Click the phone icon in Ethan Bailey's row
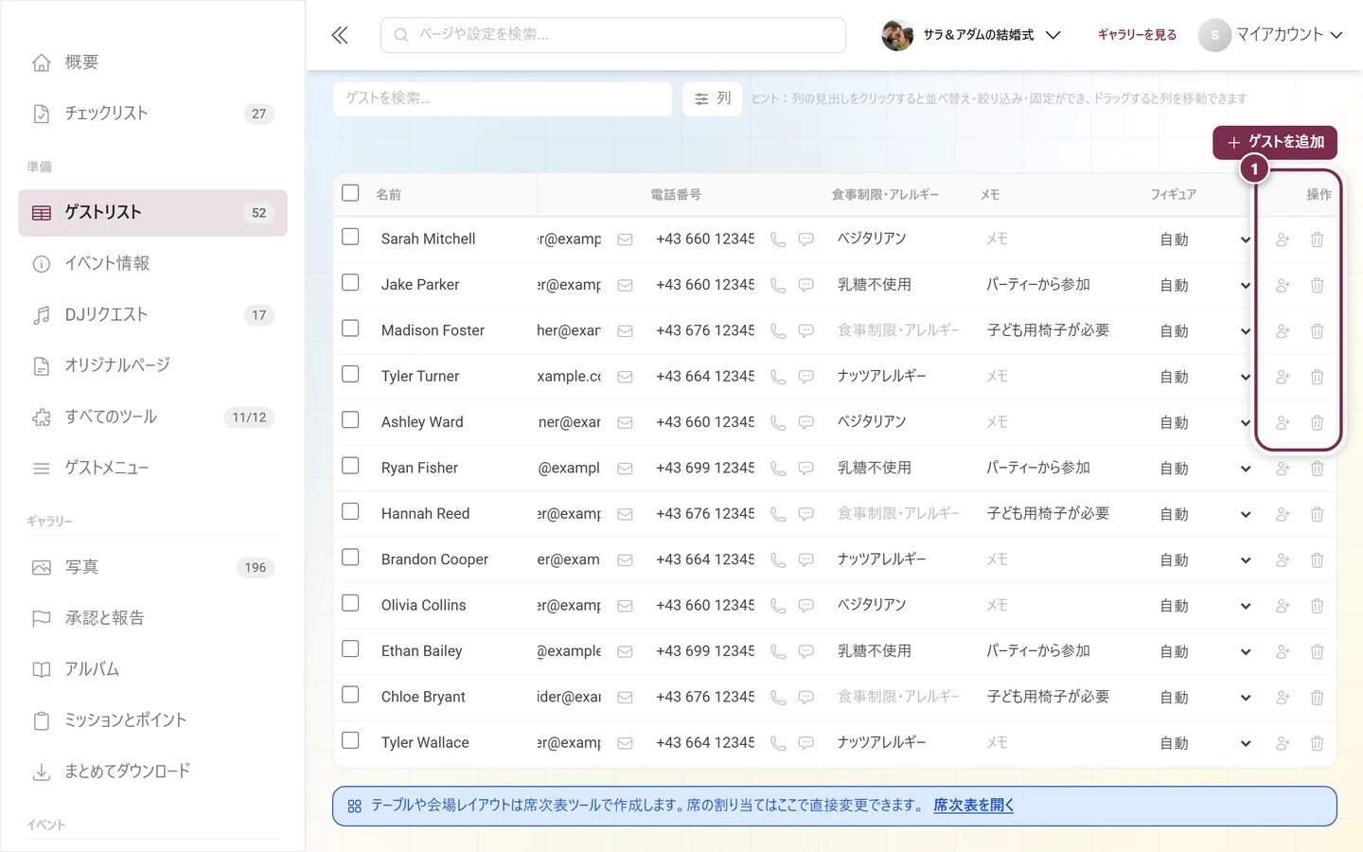The image size is (1363, 852). coord(778,651)
